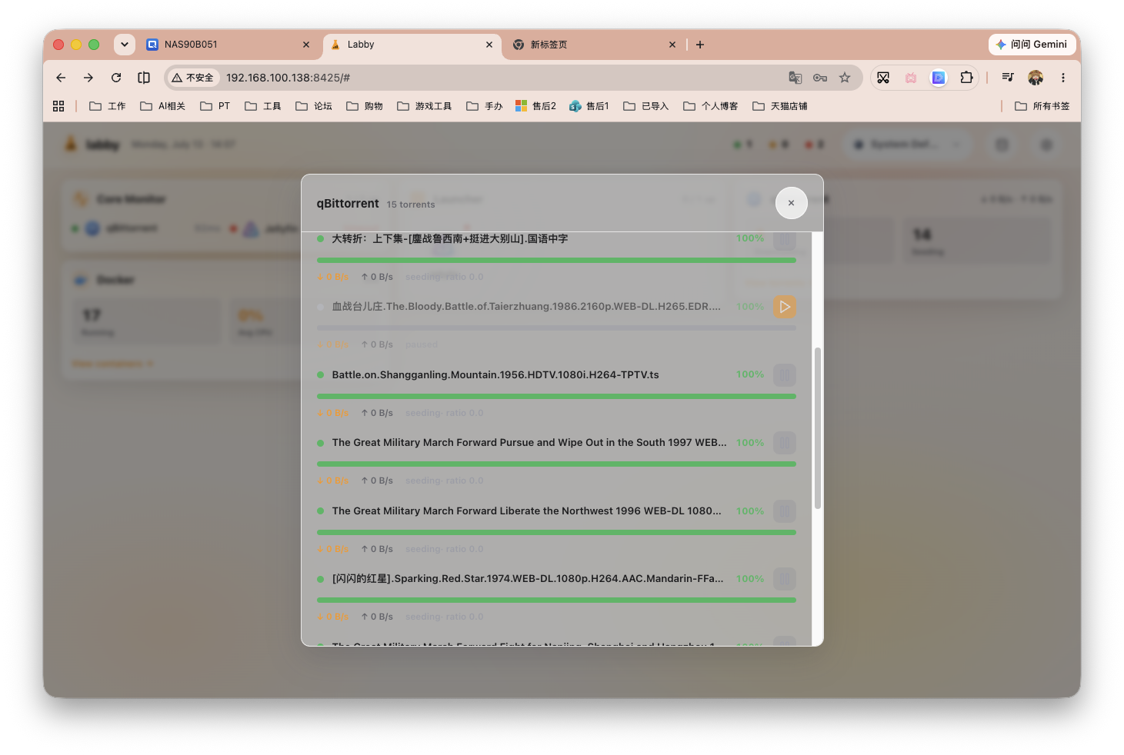Select the Pursue and Wipe Out in the South title

[529, 443]
